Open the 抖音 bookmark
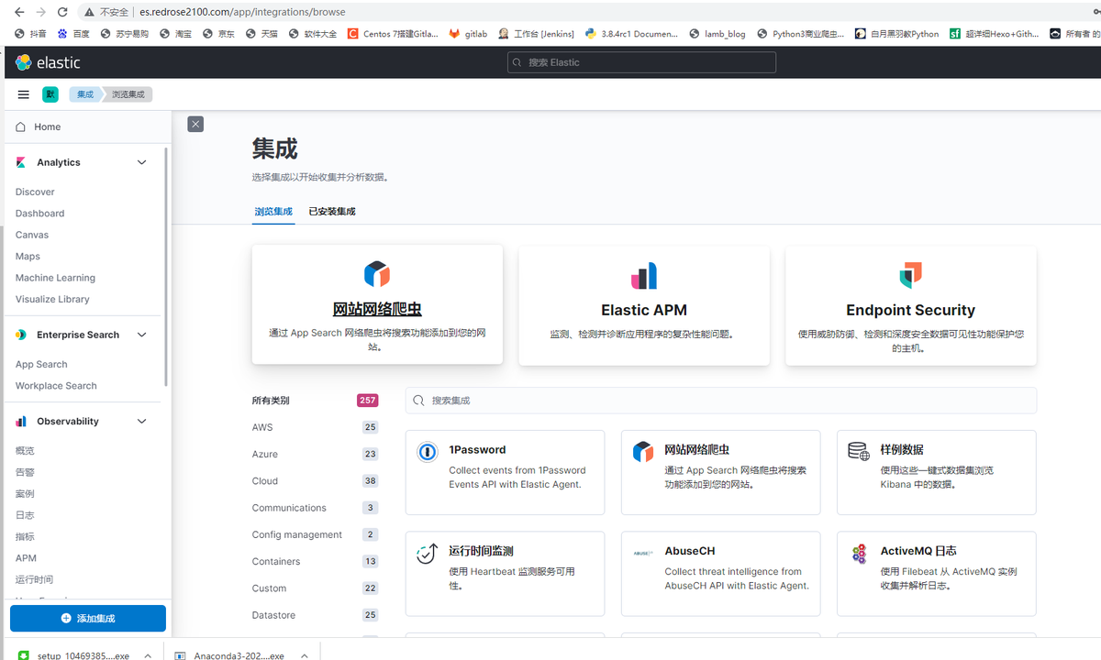The height and width of the screenshot is (660, 1101). pos(31,34)
